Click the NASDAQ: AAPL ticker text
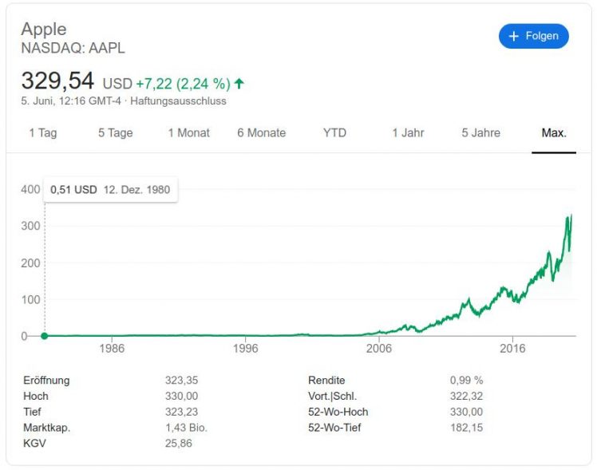Image resolution: width=597 pixels, height=470 pixels. pos(73,48)
